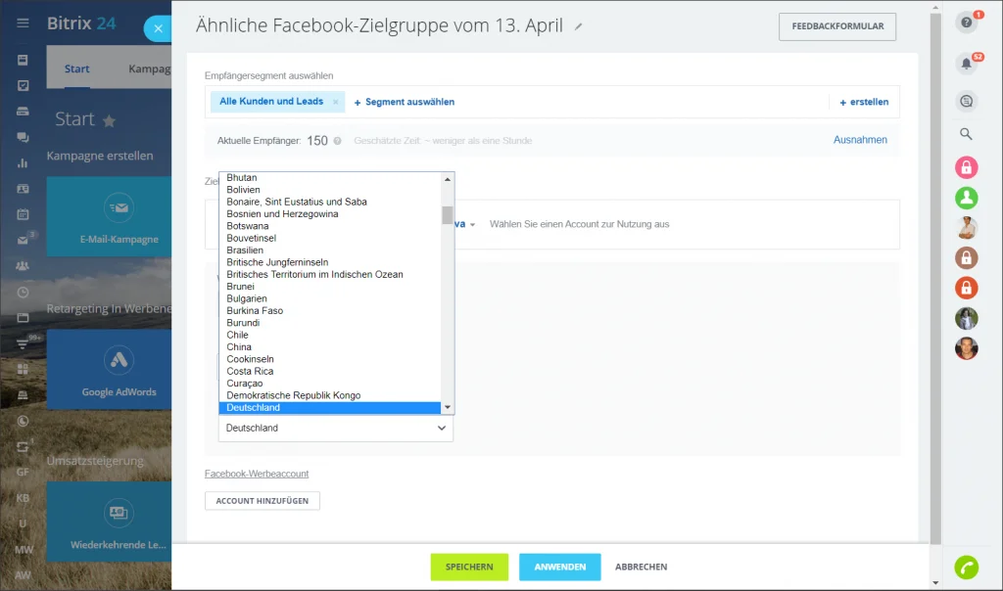
Task: Click the help icon beside recipient count
Action: coord(337,141)
